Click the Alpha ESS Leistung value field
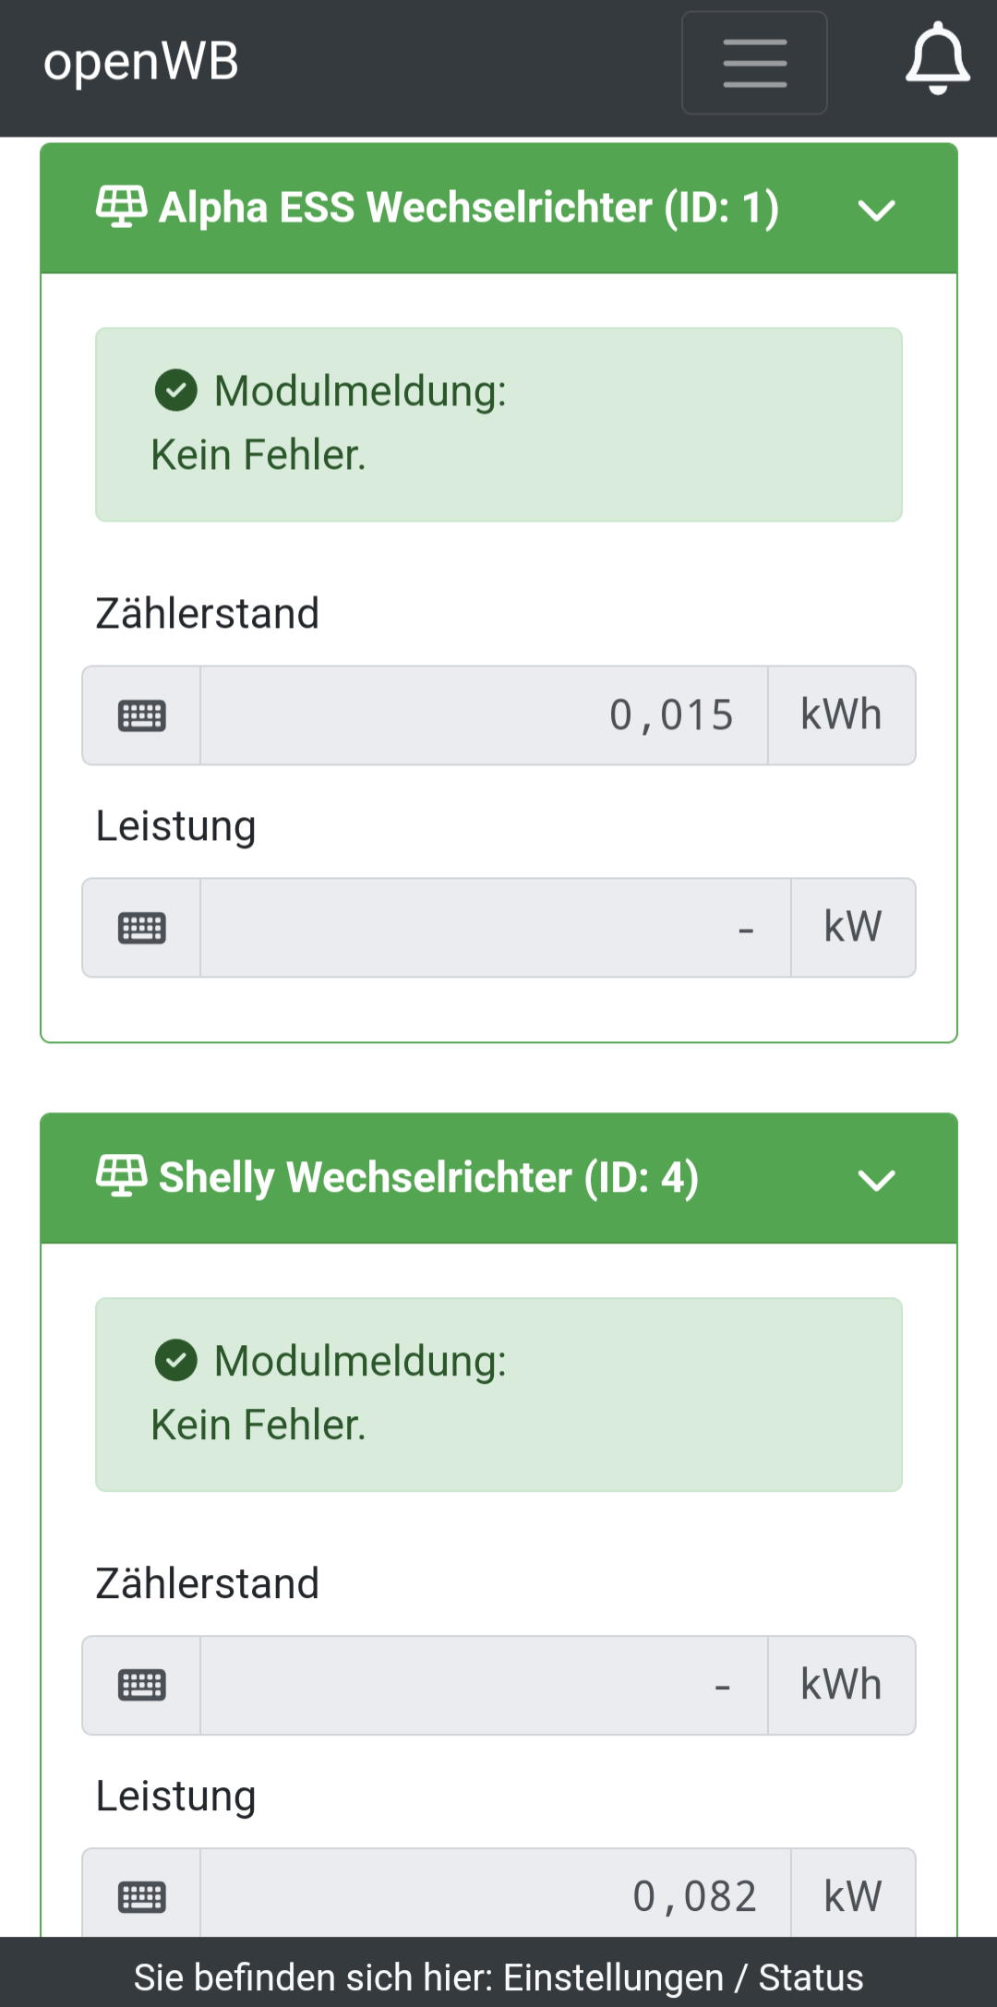 point(495,928)
